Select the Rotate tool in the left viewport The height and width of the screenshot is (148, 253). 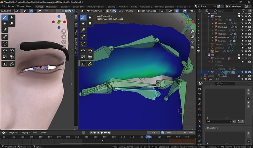[12, 51]
